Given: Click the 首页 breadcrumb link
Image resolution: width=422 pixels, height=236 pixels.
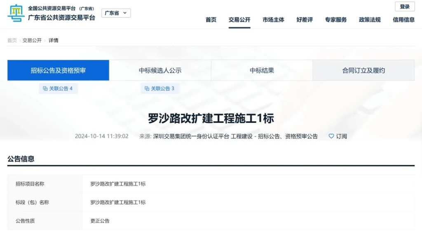Looking at the screenshot, I should pyautogui.click(x=12, y=40).
